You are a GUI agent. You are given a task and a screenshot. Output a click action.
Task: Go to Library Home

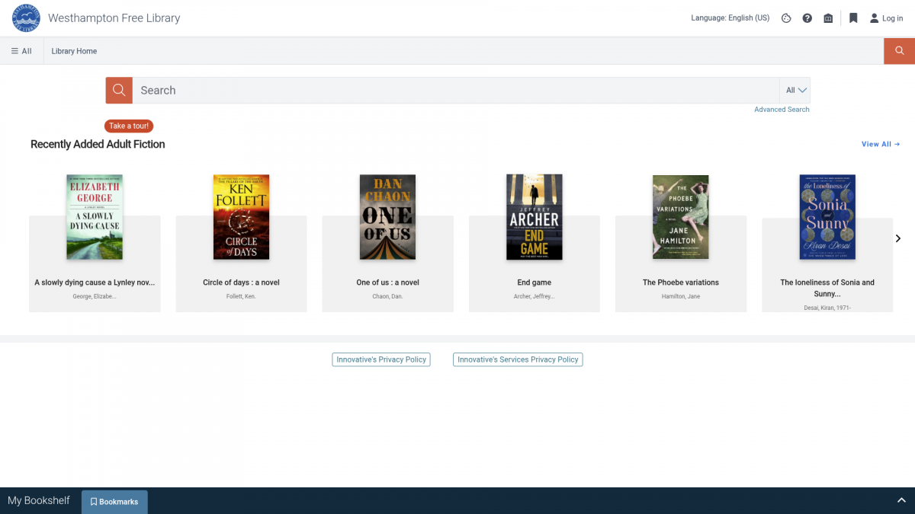tap(74, 51)
